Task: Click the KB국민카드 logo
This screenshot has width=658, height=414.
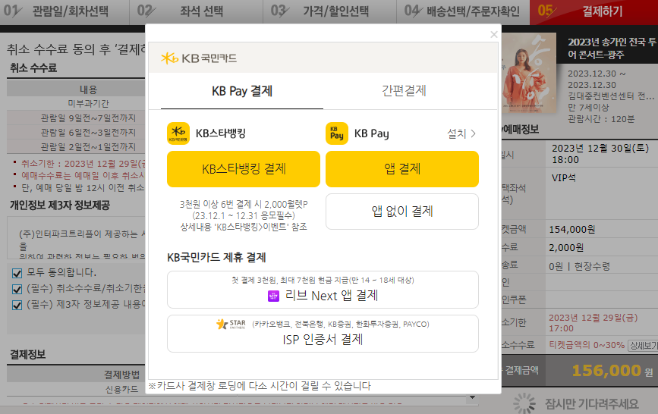Action: click(199, 58)
